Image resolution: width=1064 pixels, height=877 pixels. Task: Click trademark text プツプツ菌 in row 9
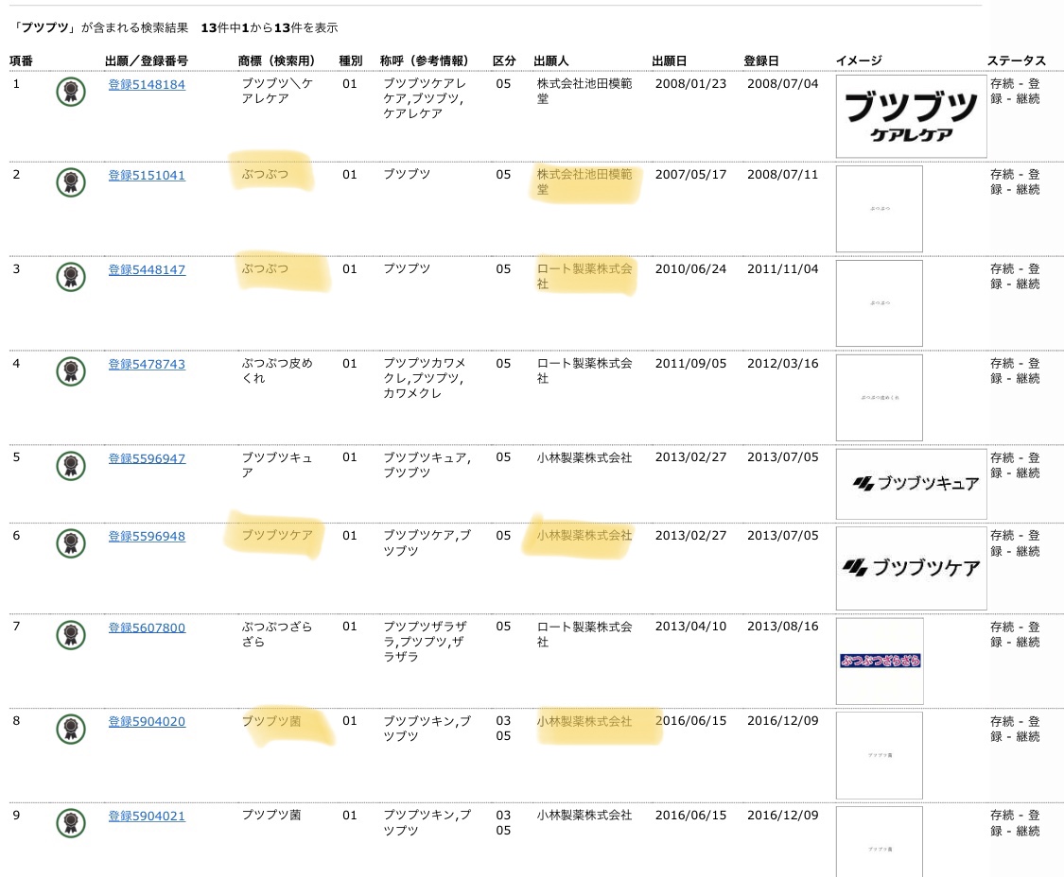pyautogui.click(x=271, y=815)
